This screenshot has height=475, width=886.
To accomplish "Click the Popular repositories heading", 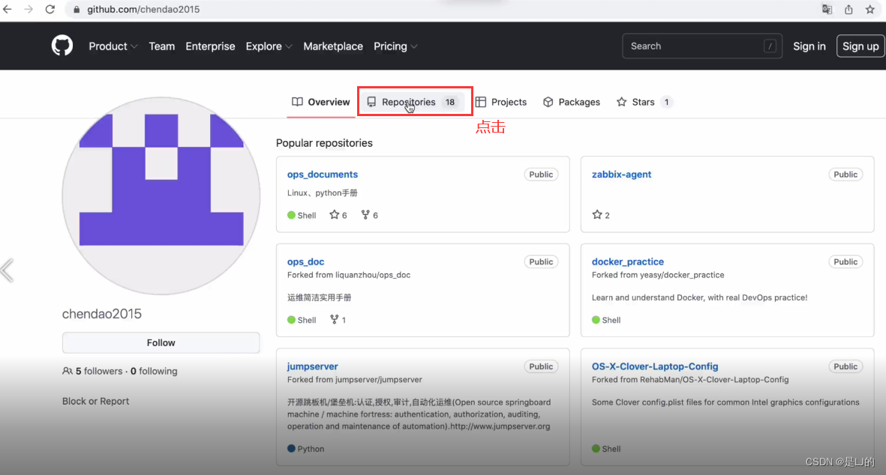I will [324, 143].
